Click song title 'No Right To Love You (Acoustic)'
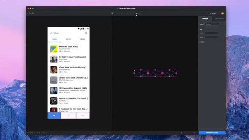 click(72, 57)
